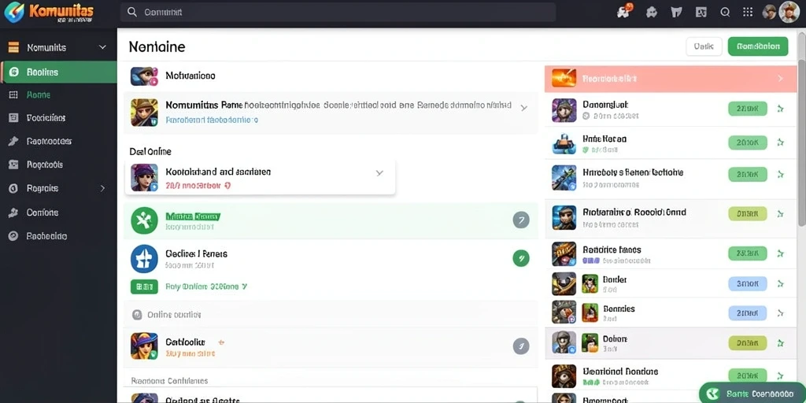Click the blue circle icon beside Gedioe Fenets
The height and width of the screenshot is (403, 806).
[x=144, y=258]
